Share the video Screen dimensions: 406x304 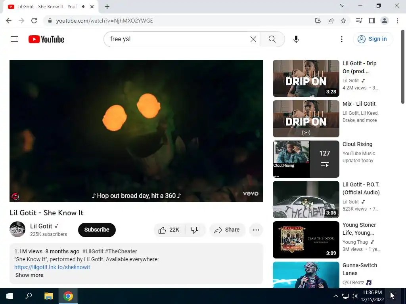pyautogui.click(x=227, y=230)
